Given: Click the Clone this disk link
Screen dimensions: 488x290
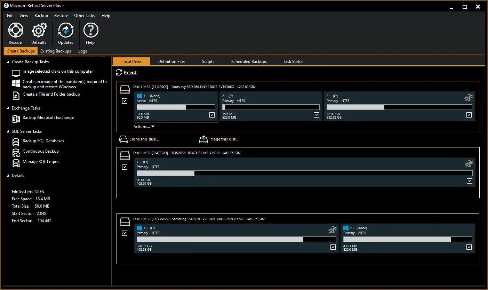Looking at the screenshot, I should (x=143, y=139).
